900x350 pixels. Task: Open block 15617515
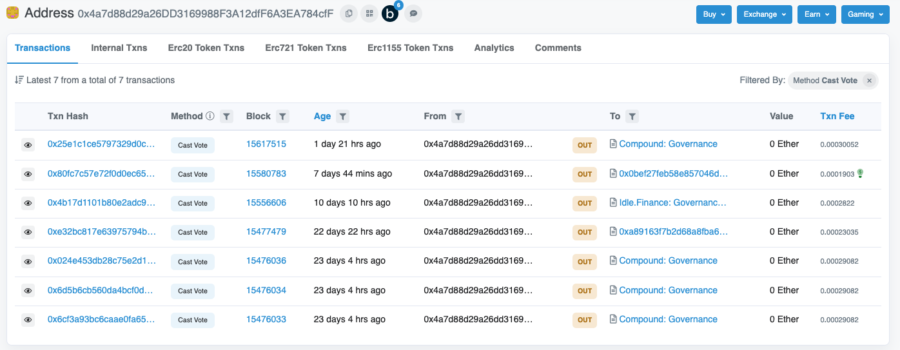tap(266, 144)
